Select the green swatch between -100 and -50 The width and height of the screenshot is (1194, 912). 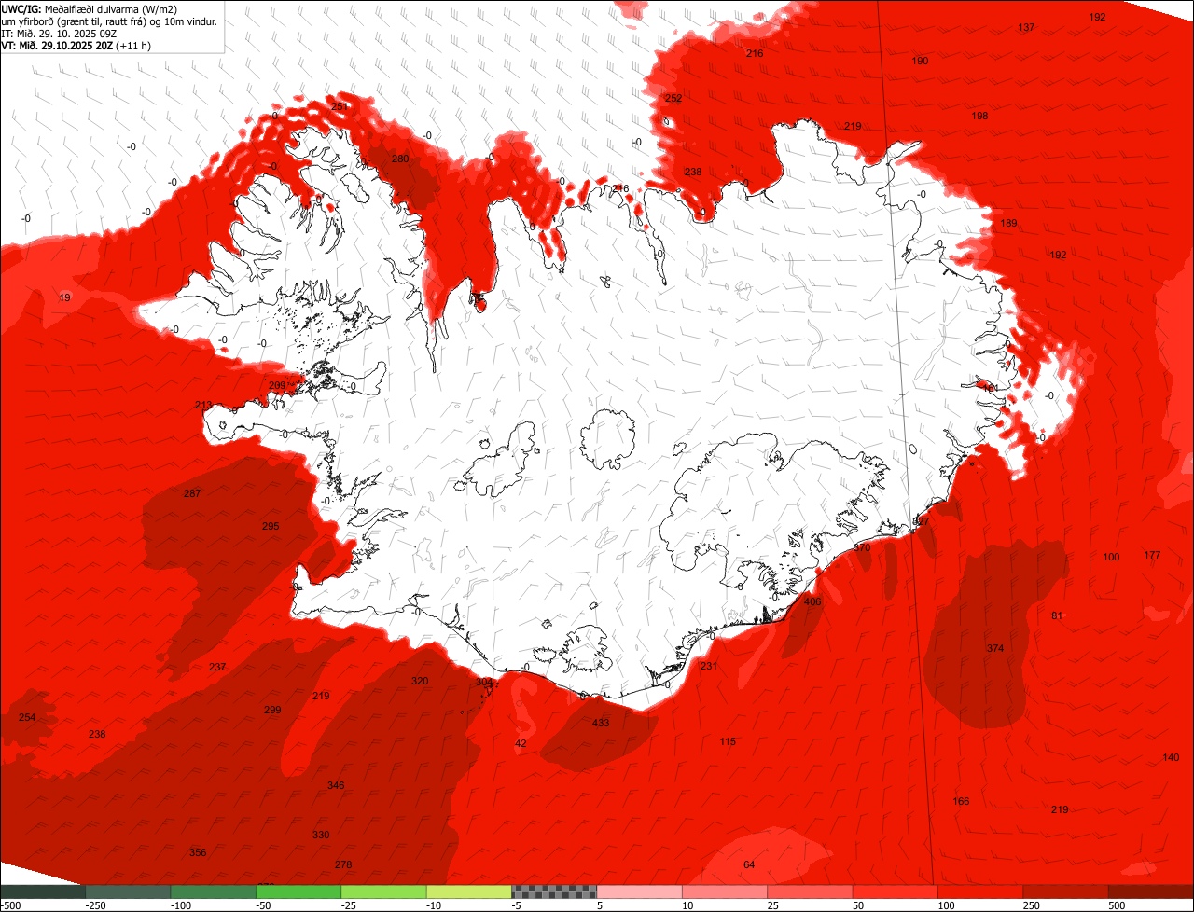214,891
